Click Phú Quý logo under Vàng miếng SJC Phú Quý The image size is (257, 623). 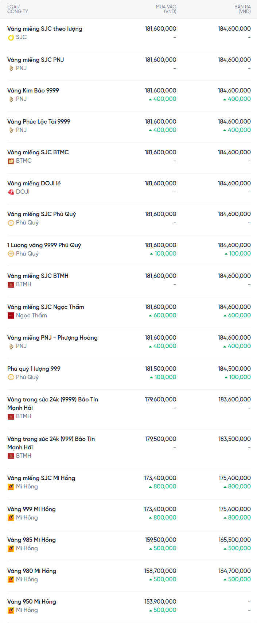point(11,223)
